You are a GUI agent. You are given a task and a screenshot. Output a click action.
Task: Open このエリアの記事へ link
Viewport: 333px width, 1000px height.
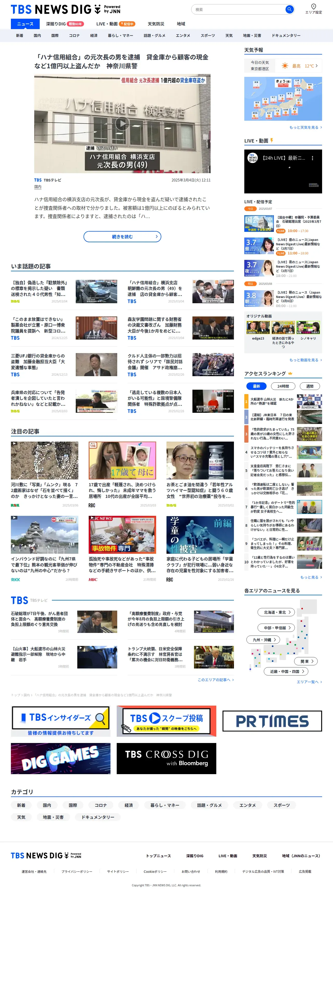click(216, 680)
